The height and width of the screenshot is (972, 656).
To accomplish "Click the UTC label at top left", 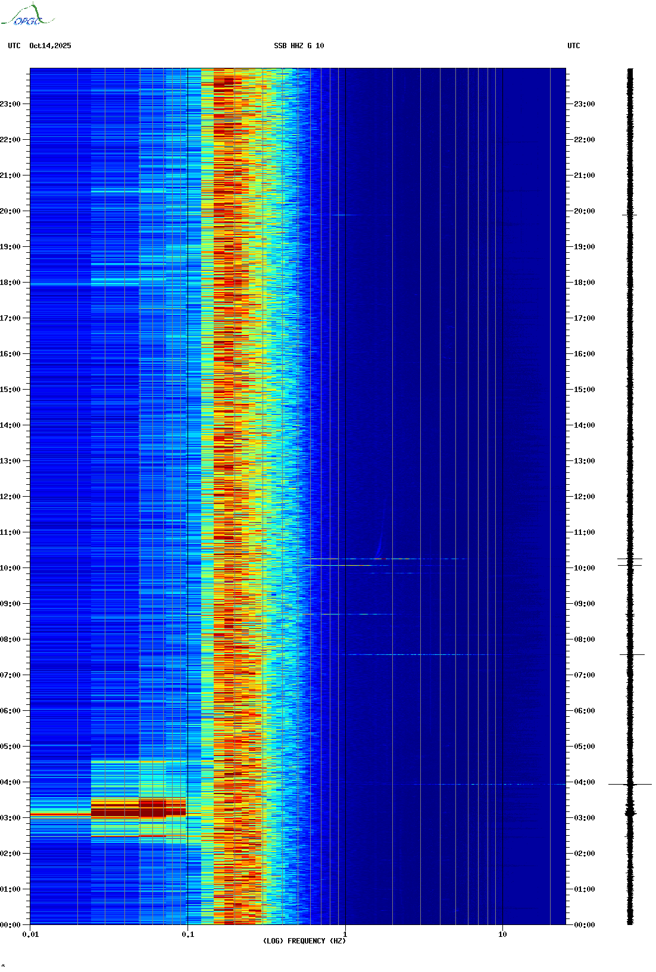I will coord(14,46).
